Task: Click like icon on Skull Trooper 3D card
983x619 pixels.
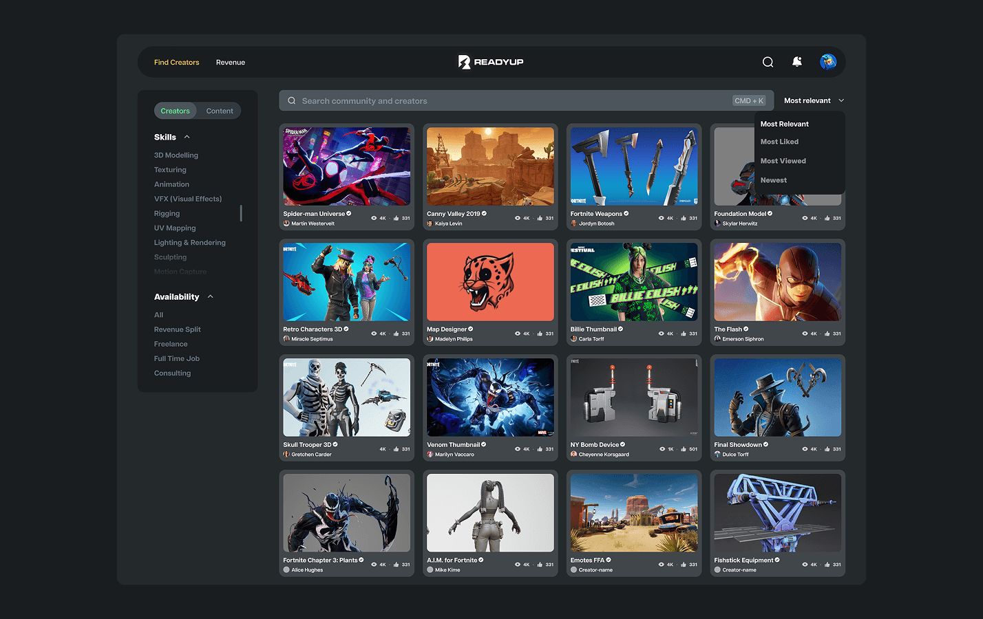Action: (397, 449)
